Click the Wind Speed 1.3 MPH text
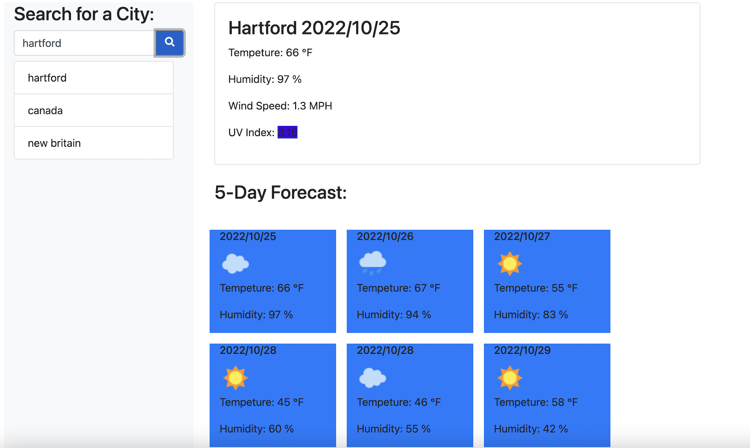 280,106
